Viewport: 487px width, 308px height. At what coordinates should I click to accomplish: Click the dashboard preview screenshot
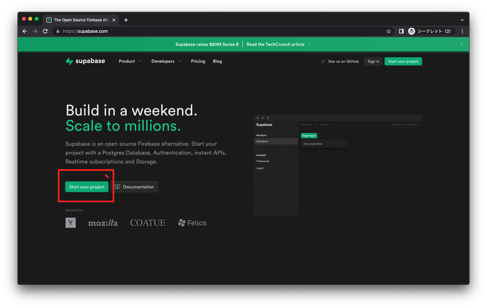337,165
